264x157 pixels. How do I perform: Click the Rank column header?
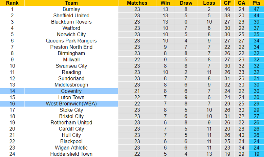click(12, 3)
